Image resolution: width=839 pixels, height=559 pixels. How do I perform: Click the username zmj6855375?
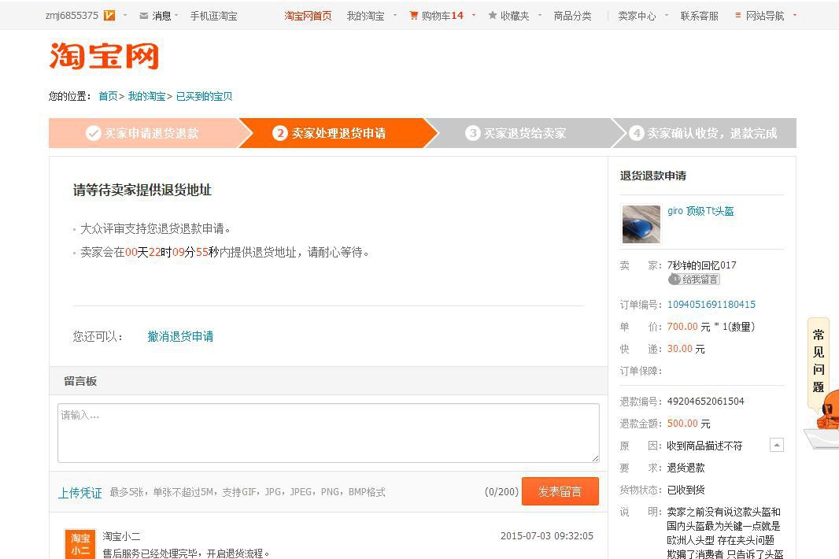(72, 16)
